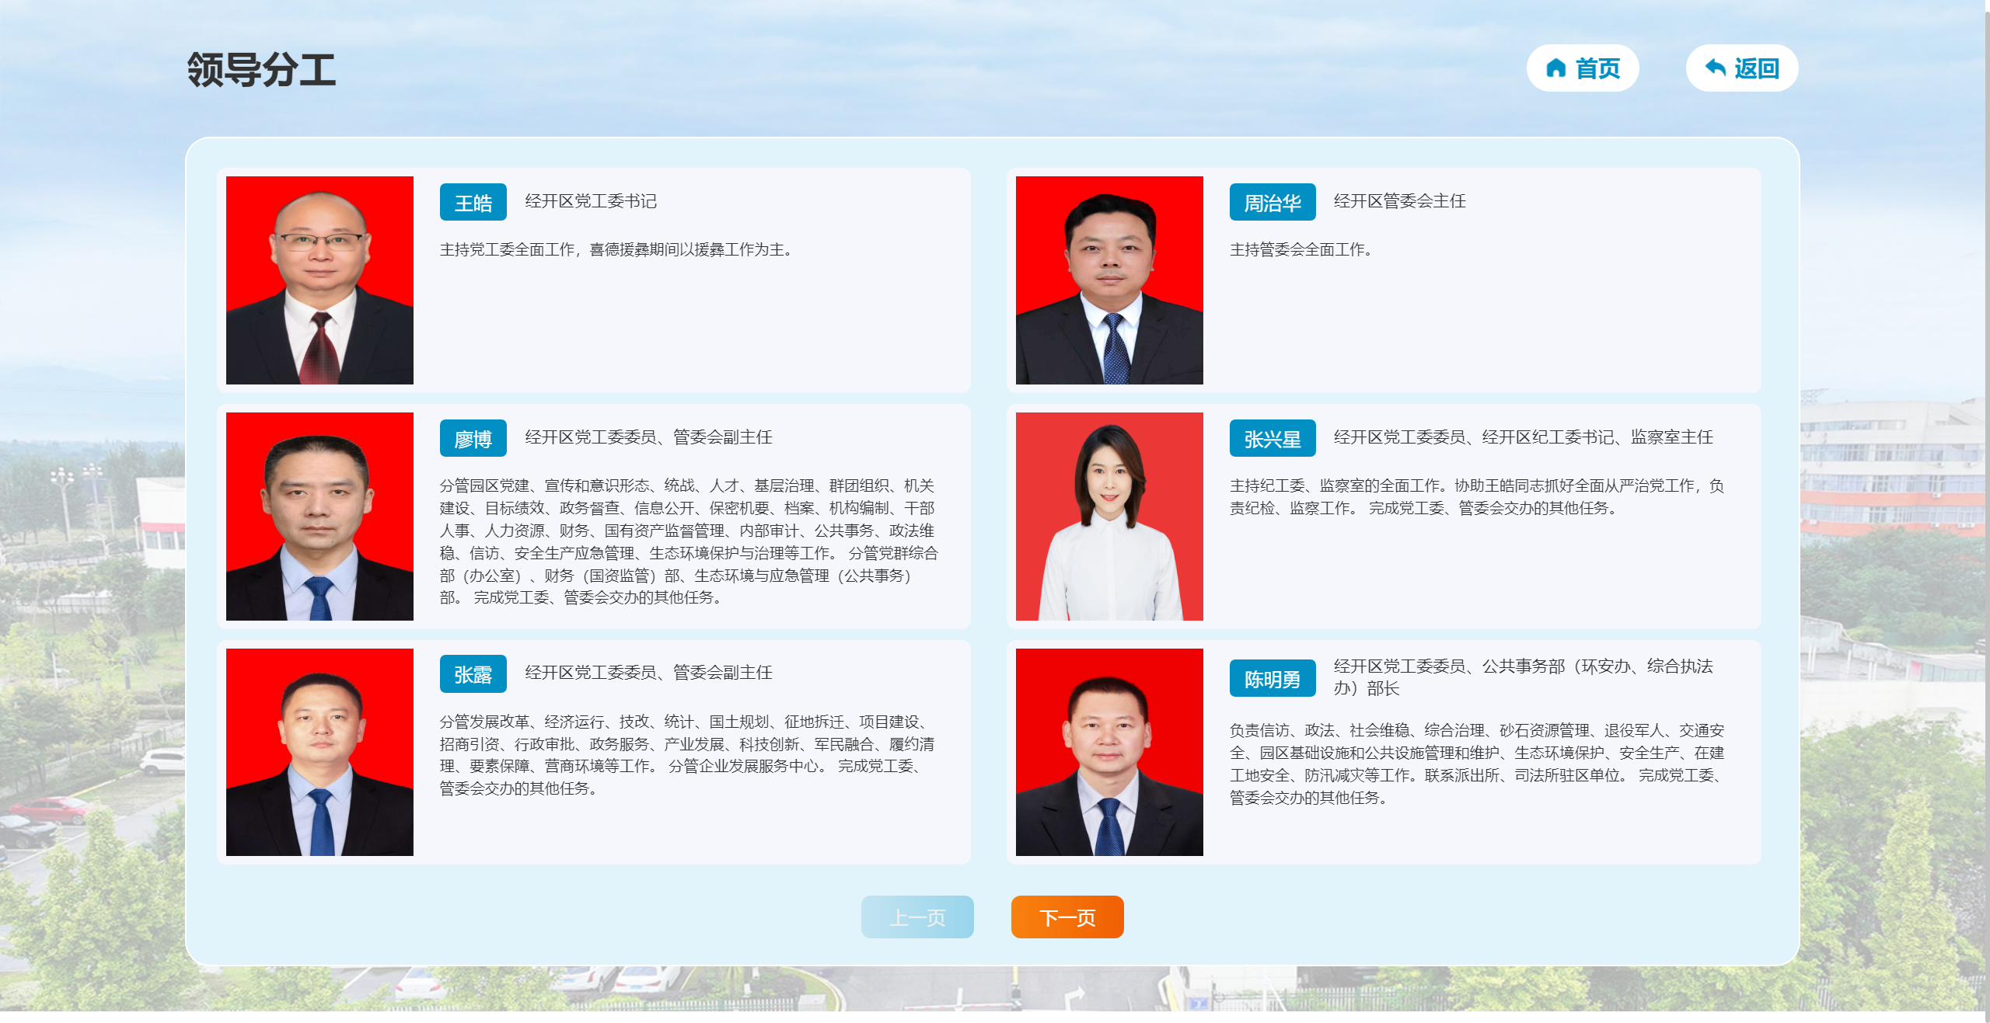Viewport: 1990px width, 1023px height.
Task: Open the portrait photo of 周治华
Action: pyautogui.click(x=1109, y=280)
